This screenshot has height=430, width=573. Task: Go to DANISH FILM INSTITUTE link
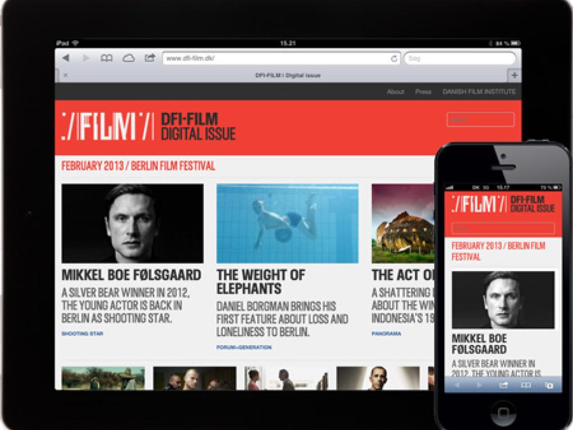point(479,92)
